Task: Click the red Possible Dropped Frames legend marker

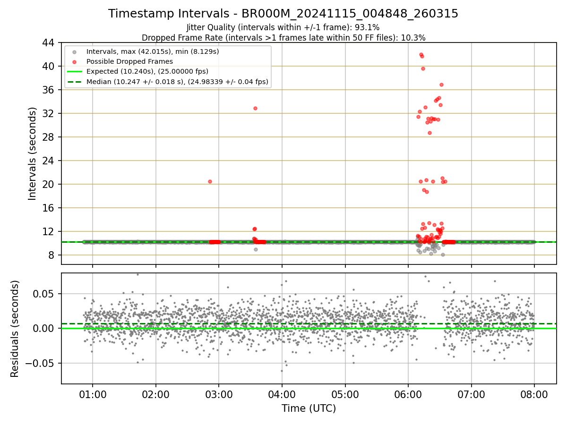Action: 74,61
